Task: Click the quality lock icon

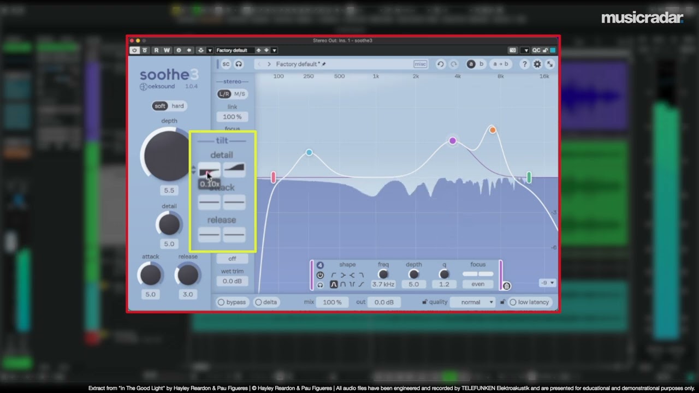Action: (424, 302)
